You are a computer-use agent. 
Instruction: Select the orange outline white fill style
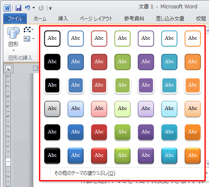tap(193, 38)
